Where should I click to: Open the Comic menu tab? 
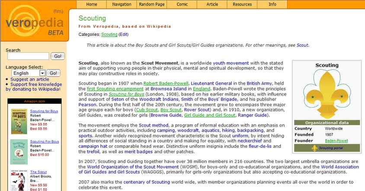coord(182,4)
